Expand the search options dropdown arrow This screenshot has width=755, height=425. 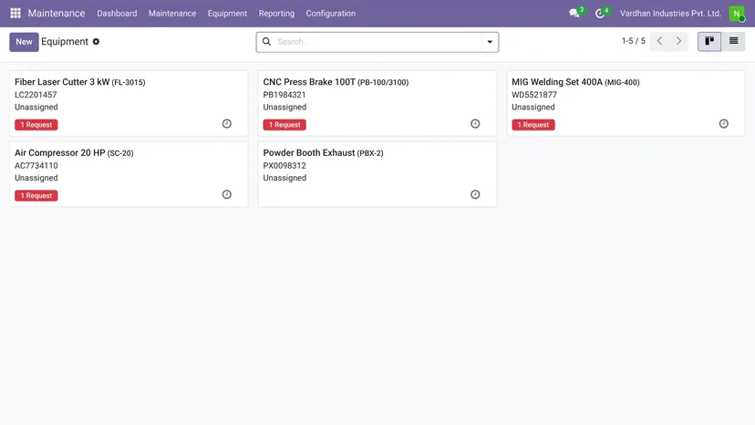click(x=490, y=42)
